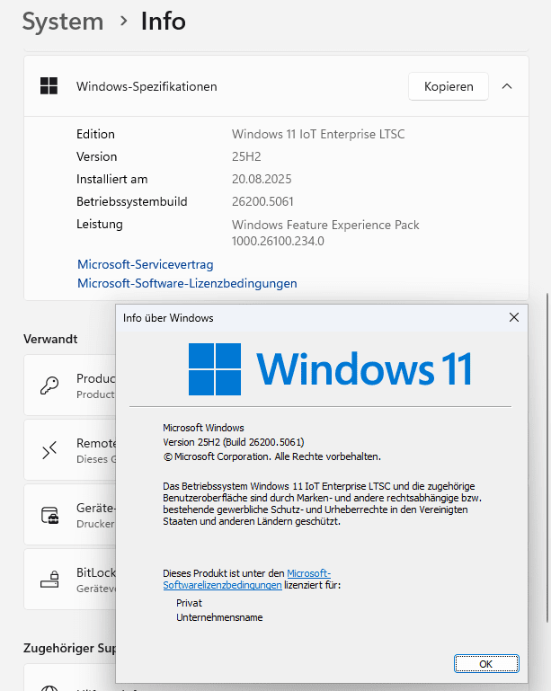Click the Verwandt section heading
The height and width of the screenshot is (691, 551).
click(50, 339)
